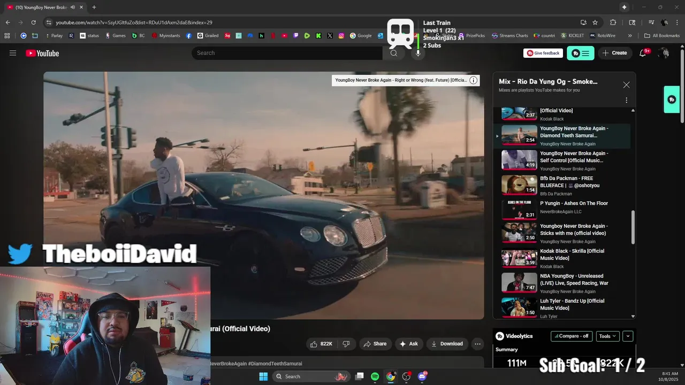Open more video actions ellipsis
The image size is (685, 385).
pos(478,344)
